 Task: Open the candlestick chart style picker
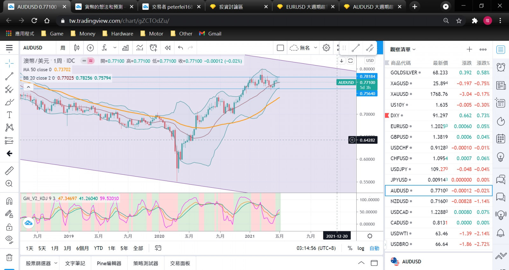coord(77,48)
